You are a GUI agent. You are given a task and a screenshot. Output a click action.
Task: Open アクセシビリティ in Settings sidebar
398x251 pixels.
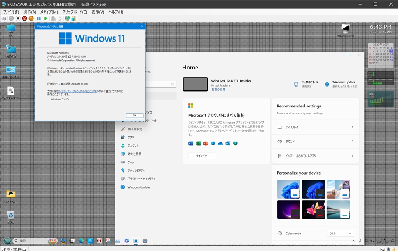pos(136,170)
